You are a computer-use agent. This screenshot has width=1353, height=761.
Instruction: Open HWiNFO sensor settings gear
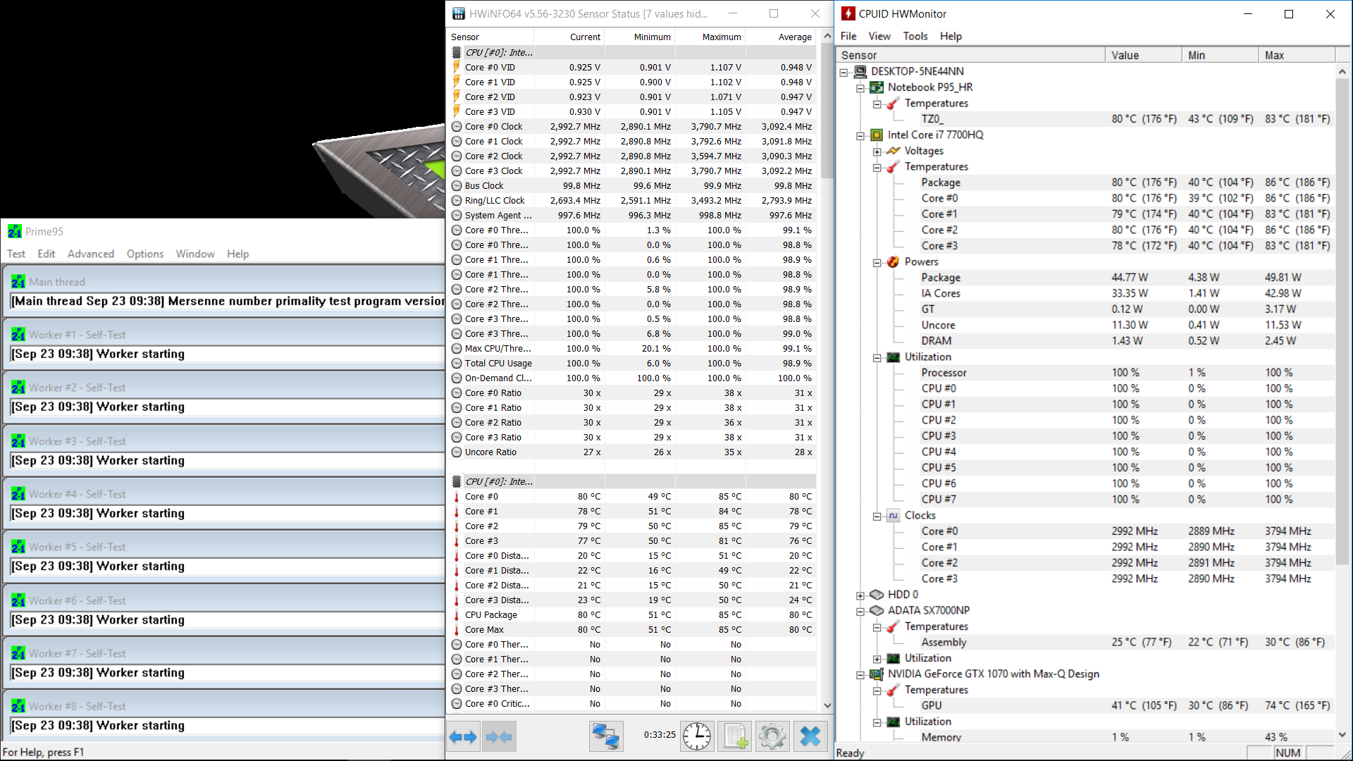pos(772,737)
